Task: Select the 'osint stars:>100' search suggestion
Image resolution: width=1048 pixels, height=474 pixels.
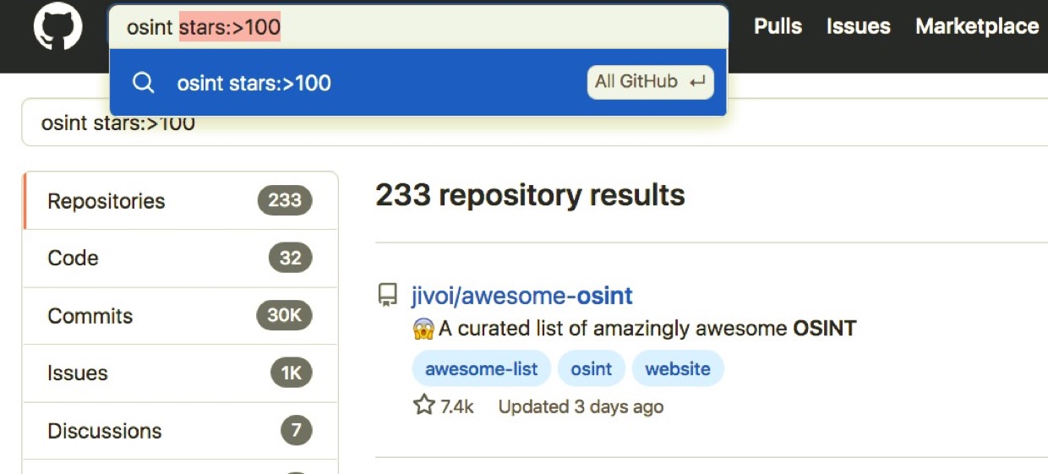Action: coord(418,82)
